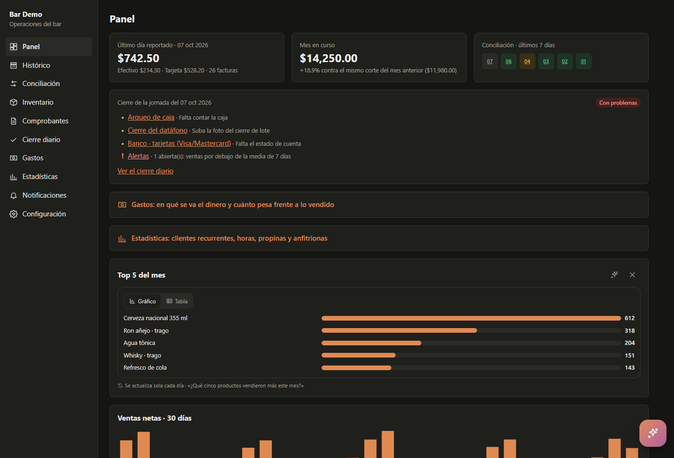Click the Inventario box icon
Viewport: 674px width, 458px height.
(14, 102)
